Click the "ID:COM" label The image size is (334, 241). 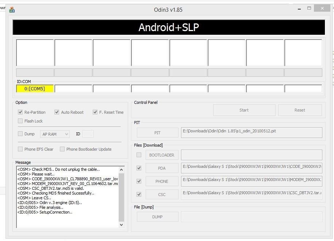click(x=24, y=82)
